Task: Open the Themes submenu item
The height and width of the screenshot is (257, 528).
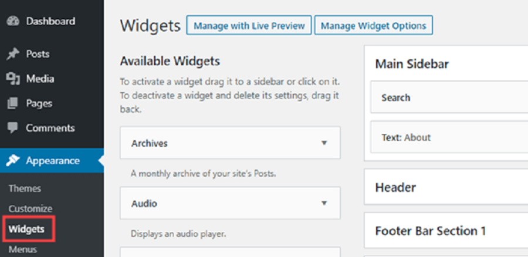Action: click(x=25, y=188)
